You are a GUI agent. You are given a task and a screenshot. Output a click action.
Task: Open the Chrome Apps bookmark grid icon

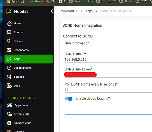coord(9,1)
